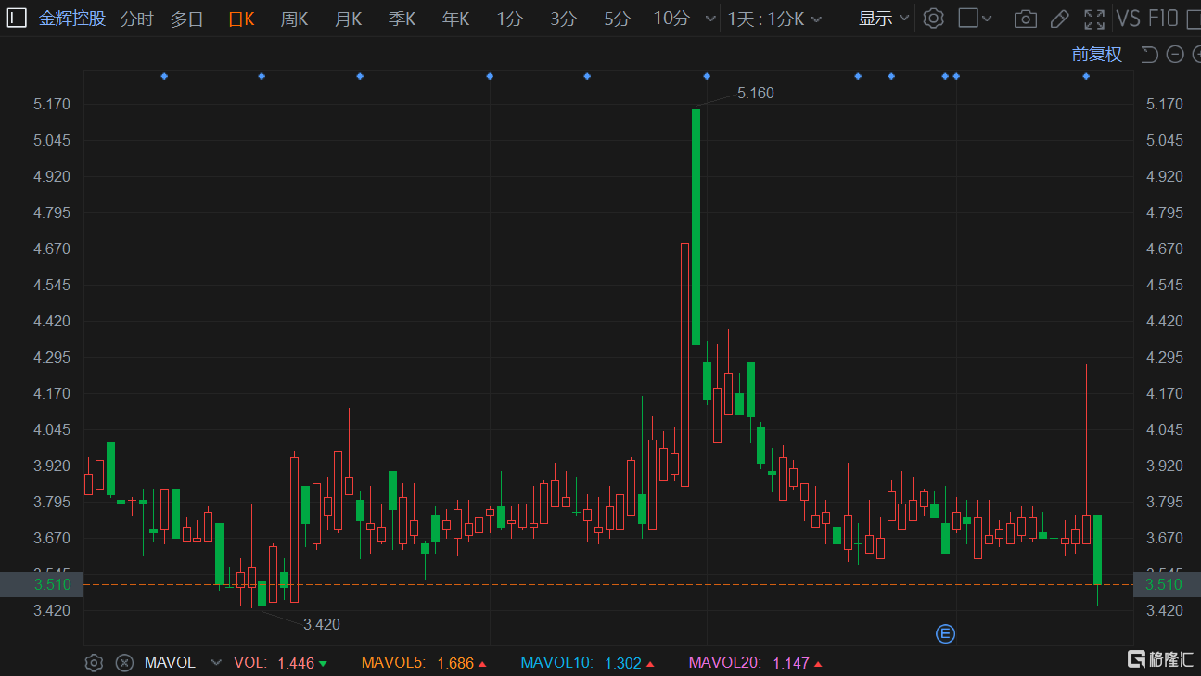Toggle the sidebar panel icon beside 金辉控股
This screenshot has height=676, width=1201.
17,19
